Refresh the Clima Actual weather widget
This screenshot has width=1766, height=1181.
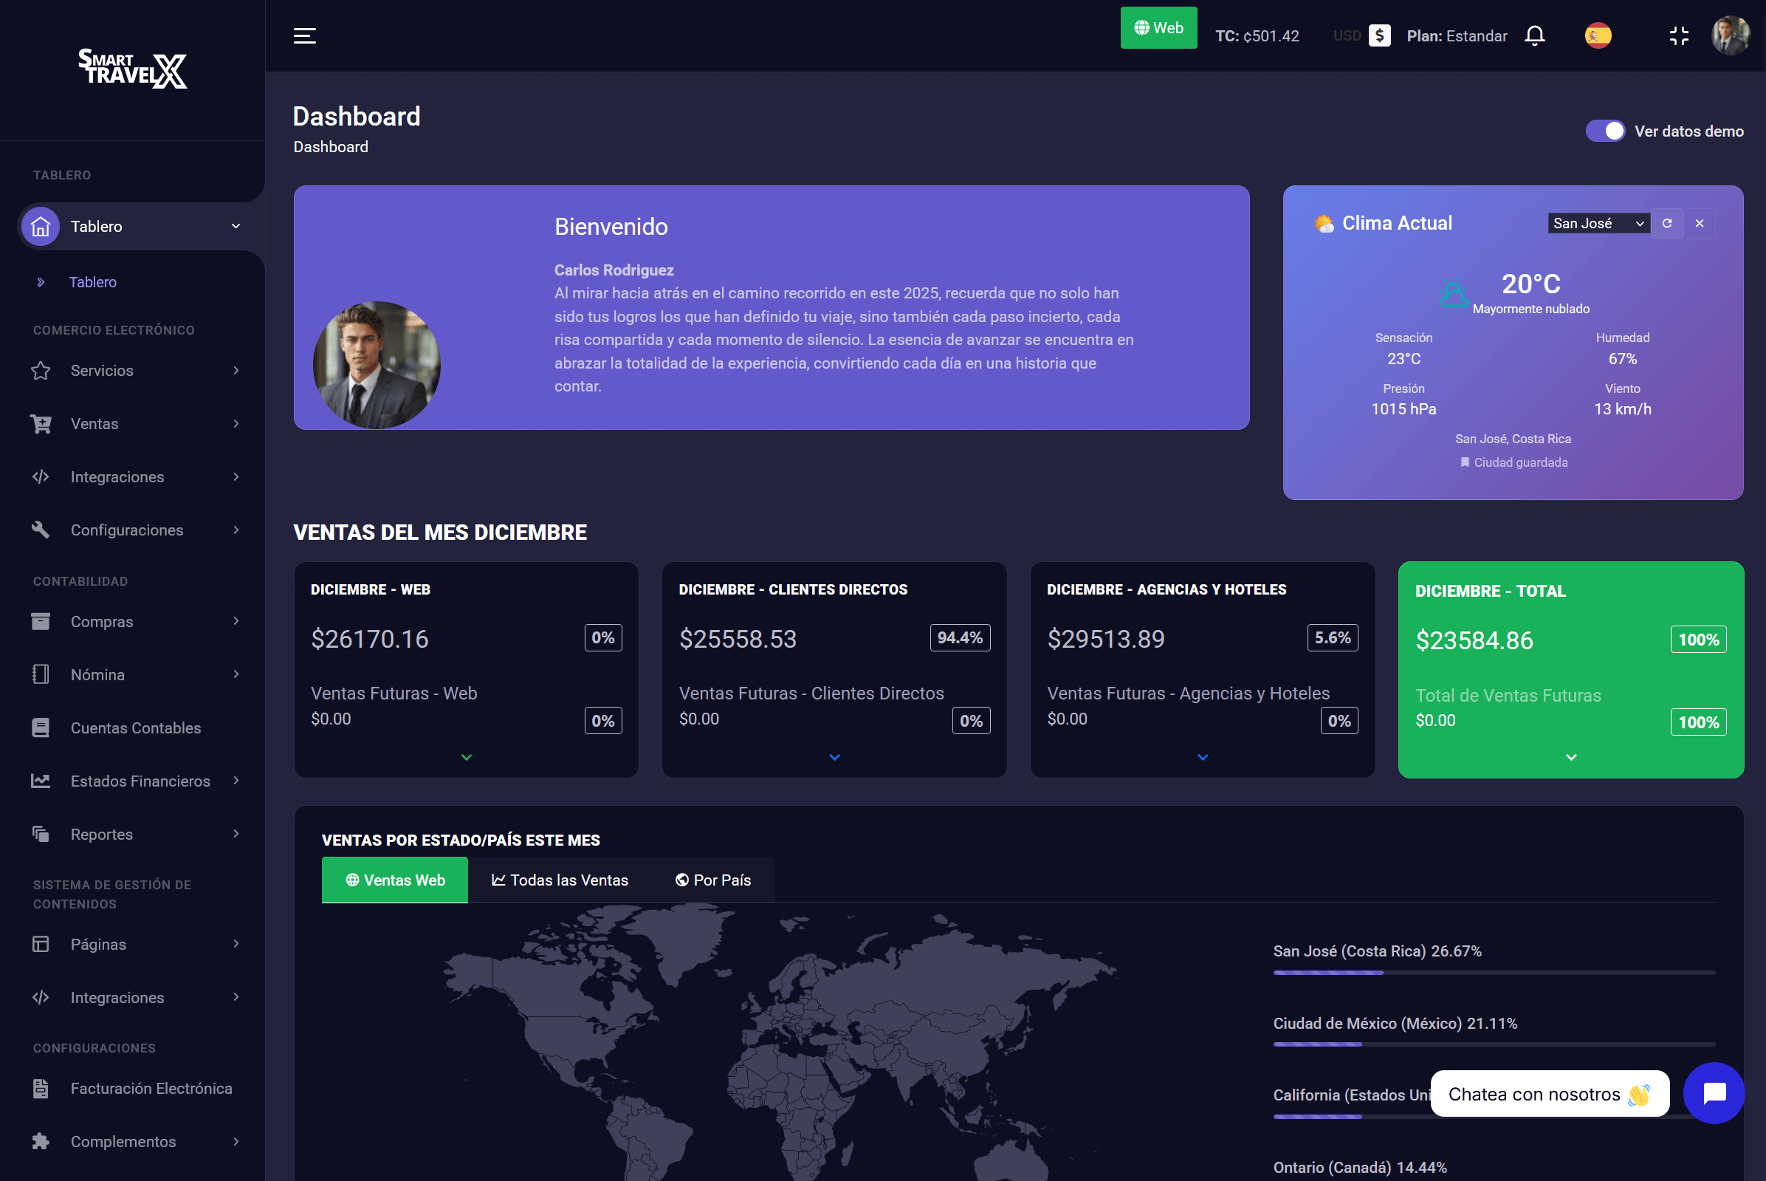[x=1666, y=223]
